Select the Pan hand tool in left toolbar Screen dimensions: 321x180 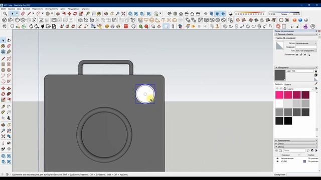point(9,124)
